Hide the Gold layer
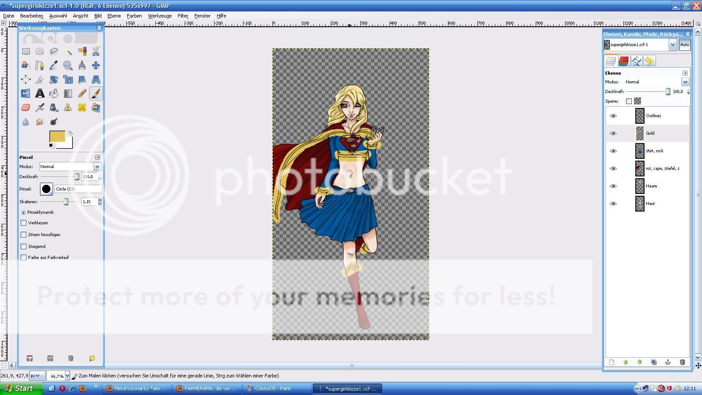Viewport: 702px width, 395px height. 613,133
